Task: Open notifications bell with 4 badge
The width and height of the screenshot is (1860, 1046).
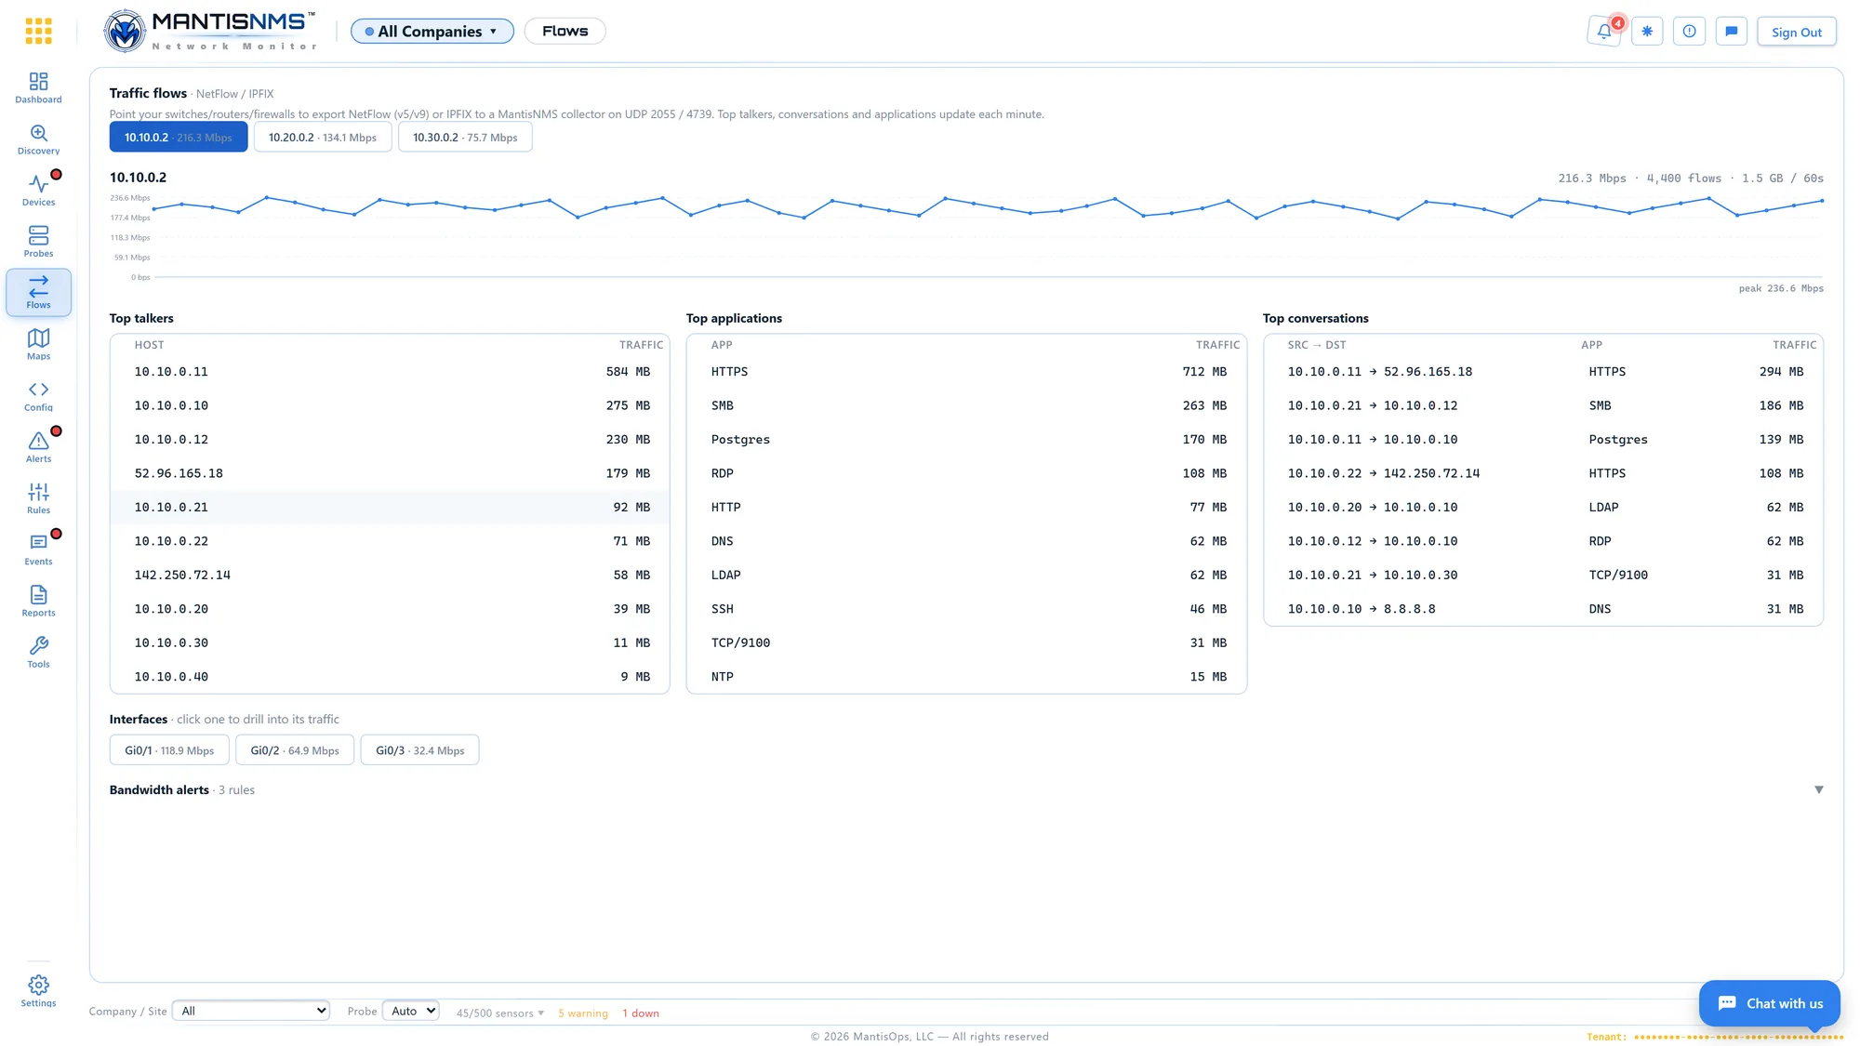Action: pyautogui.click(x=1604, y=31)
